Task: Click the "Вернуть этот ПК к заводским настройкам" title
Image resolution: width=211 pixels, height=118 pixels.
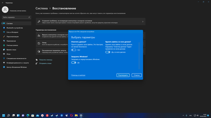Action: click(81, 32)
